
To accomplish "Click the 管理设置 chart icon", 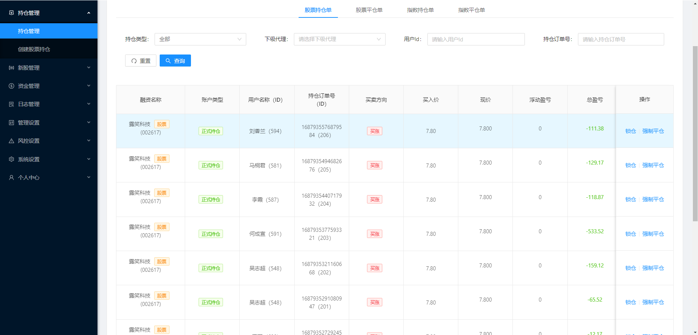I will [x=11, y=122].
